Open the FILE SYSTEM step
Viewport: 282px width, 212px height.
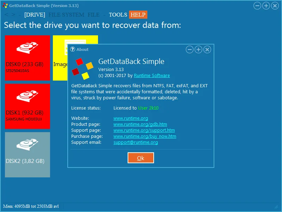[x=66, y=15]
